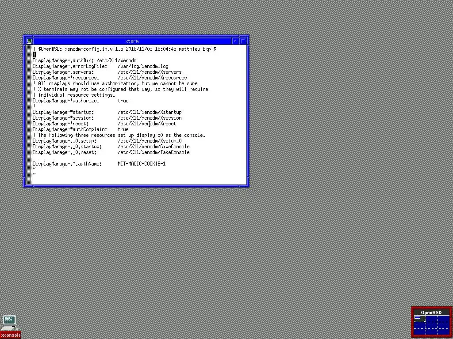
Task: Click comment 'All displays should use authorization'
Action: (x=115, y=83)
